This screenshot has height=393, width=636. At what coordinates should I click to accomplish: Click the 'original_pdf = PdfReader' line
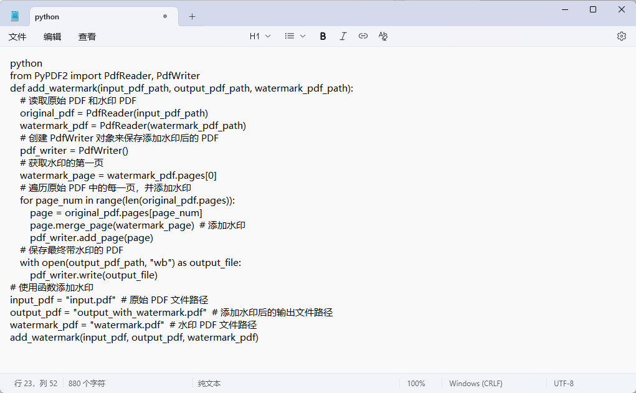(114, 113)
